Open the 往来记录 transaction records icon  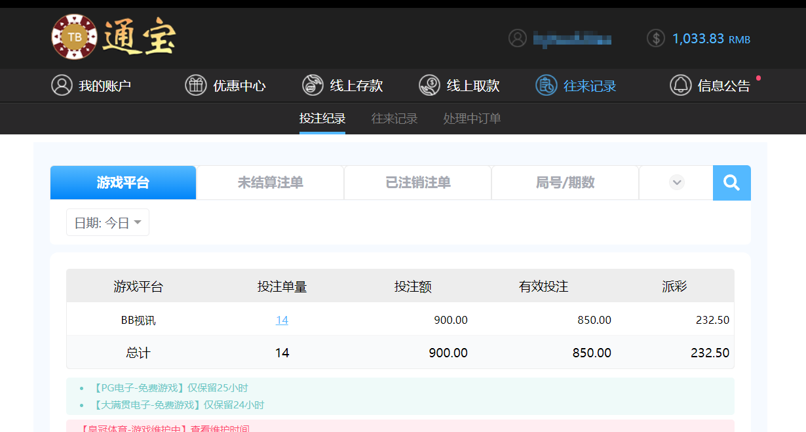coord(546,85)
